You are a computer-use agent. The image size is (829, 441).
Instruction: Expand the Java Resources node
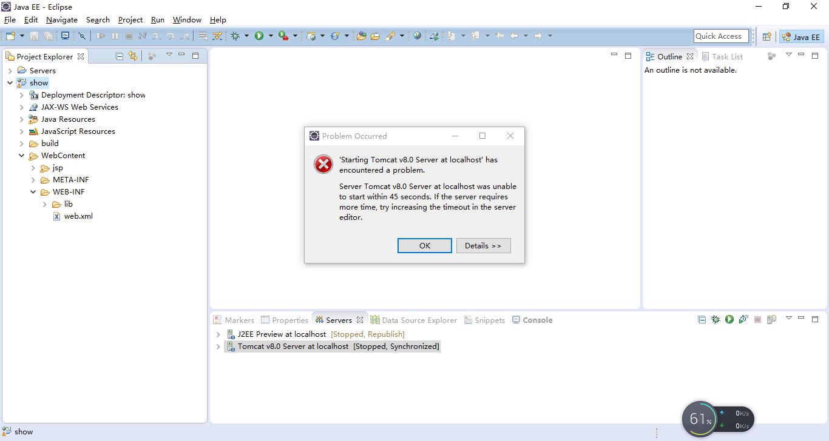[x=21, y=119]
